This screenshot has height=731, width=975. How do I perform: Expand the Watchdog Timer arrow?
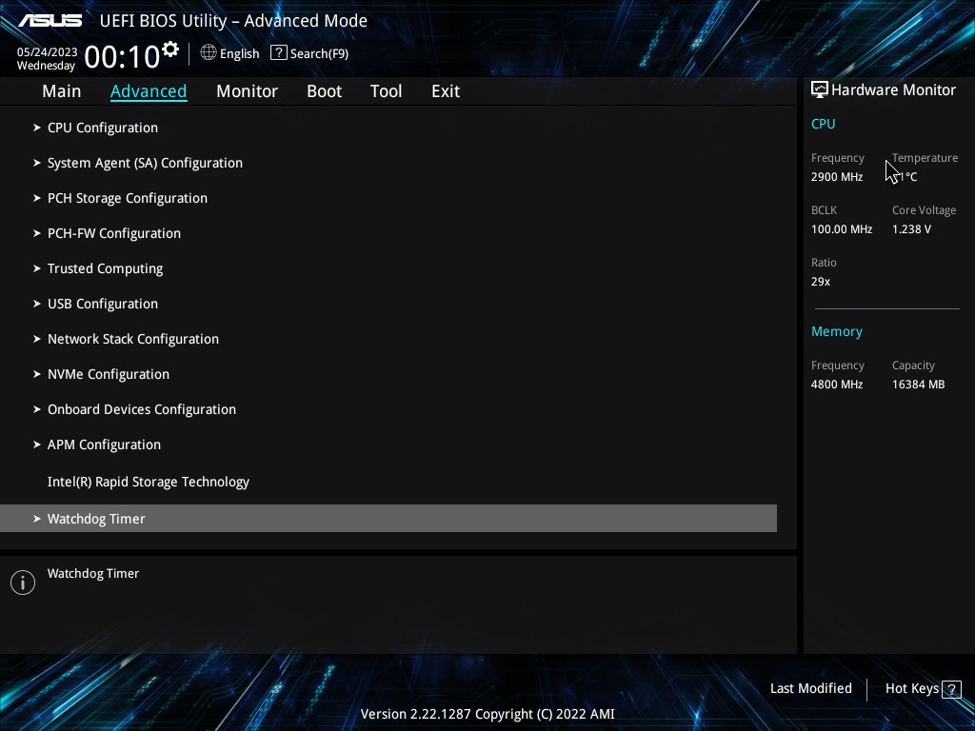pos(37,519)
